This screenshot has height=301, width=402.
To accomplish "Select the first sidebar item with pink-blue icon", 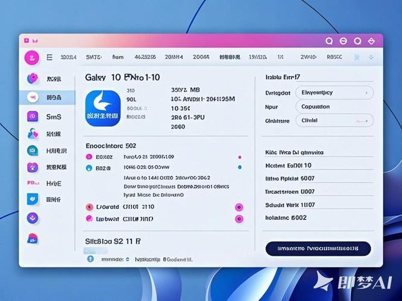I will point(33,79).
